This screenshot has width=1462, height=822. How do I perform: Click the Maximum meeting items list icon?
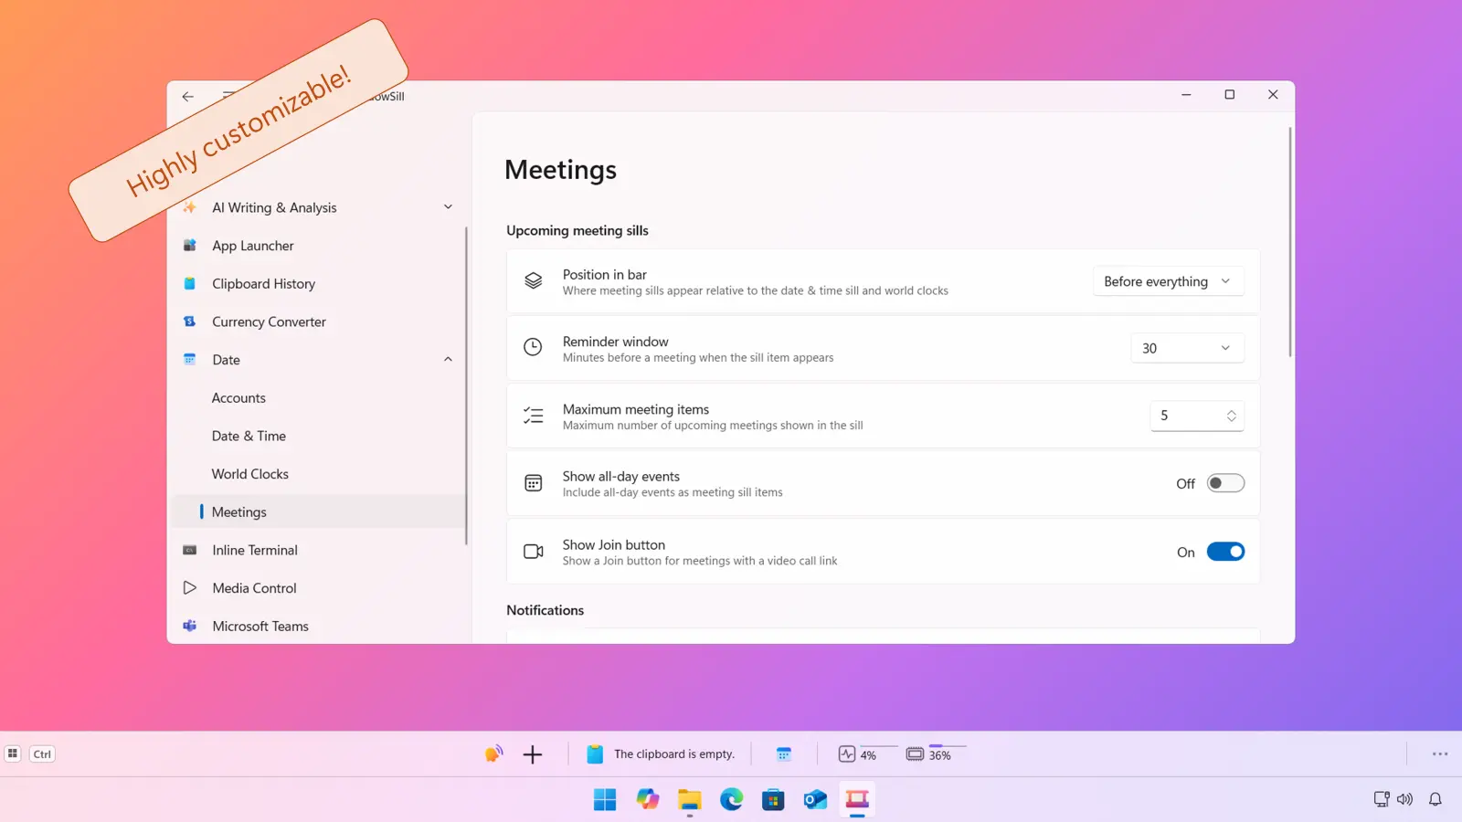point(534,416)
